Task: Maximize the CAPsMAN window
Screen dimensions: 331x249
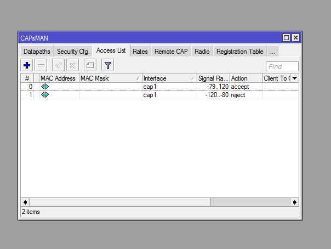Action: point(286,38)
